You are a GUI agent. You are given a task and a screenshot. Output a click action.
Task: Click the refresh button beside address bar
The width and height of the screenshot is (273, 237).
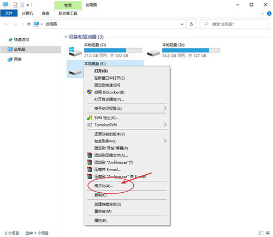pyautogui.click(x=191, y=24)
